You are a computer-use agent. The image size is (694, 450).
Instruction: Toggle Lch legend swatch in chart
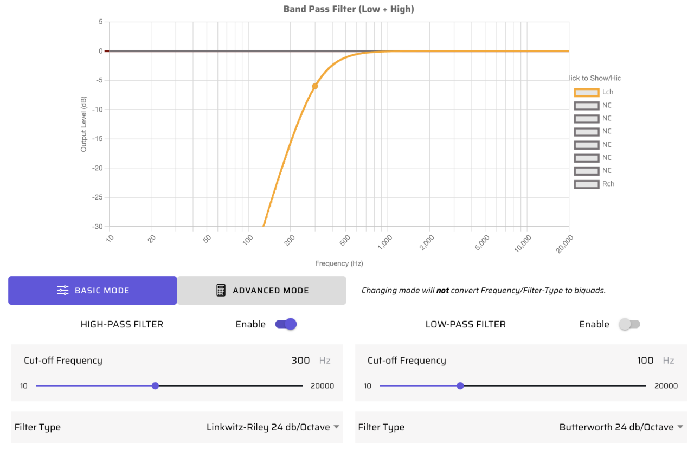586,92
